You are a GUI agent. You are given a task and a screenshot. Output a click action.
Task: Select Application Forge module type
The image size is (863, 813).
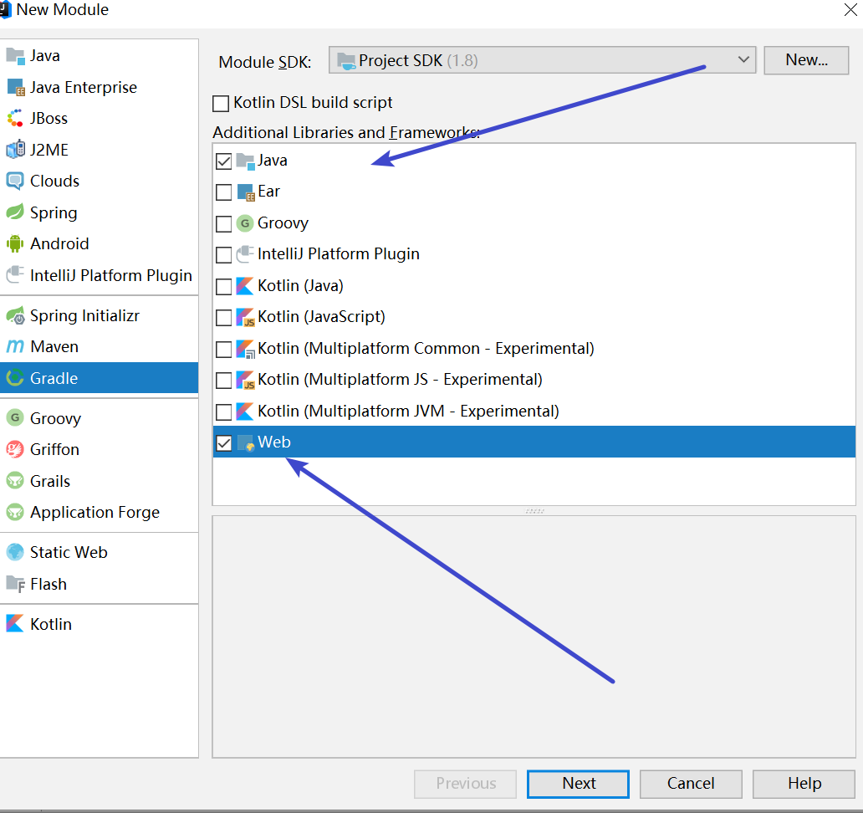tap(99, 512)
